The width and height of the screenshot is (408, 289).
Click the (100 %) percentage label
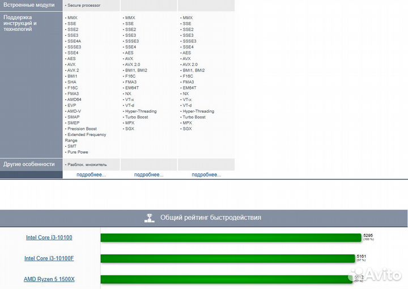pos(369,239)
